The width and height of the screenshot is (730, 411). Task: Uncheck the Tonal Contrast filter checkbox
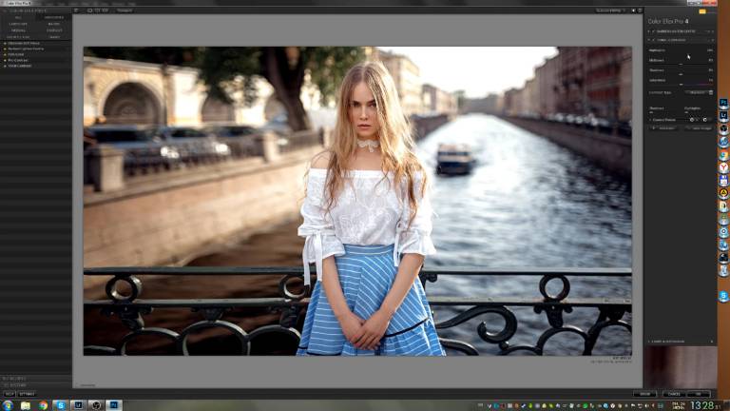tap(651, 40)
